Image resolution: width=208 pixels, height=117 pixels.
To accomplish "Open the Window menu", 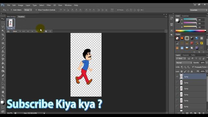I will 68,5.
